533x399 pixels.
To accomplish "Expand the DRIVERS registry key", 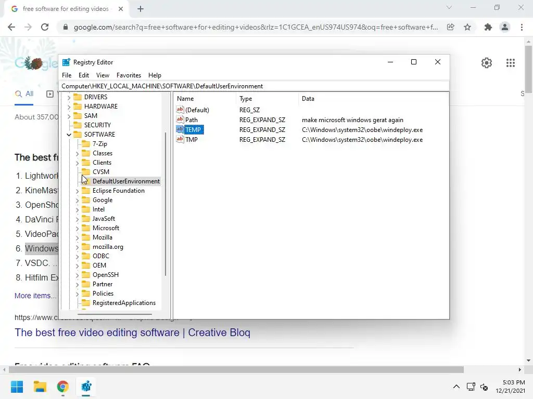I will click(69, 97).
